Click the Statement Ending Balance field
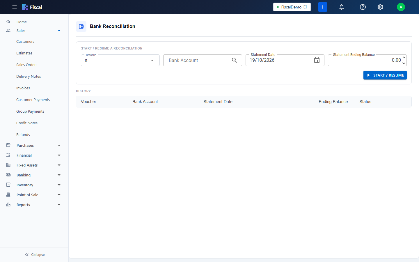This screenshot has width=419, height=262. pos(367,60)
